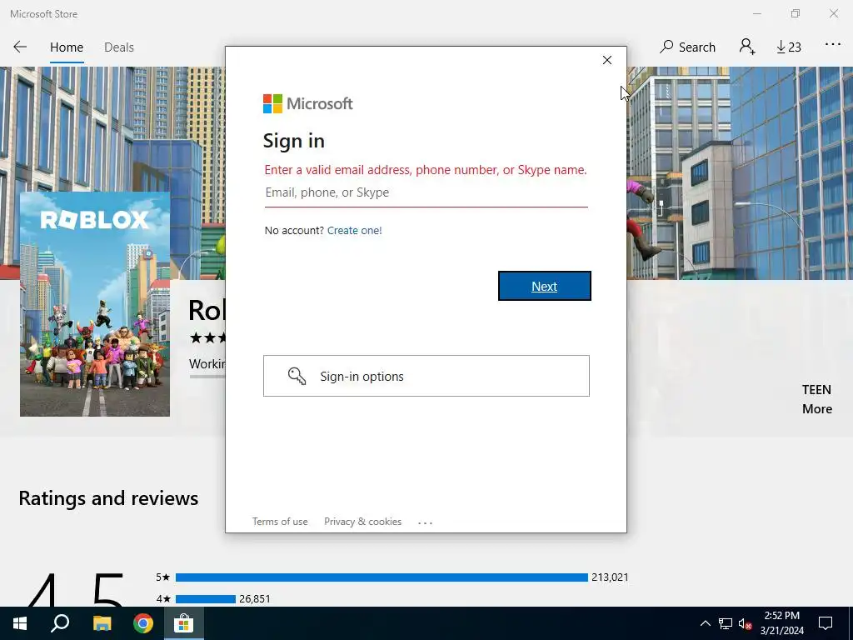853x640 pixels.
Task: Click the account sign-in person icon
Action: tap(747, 47)
